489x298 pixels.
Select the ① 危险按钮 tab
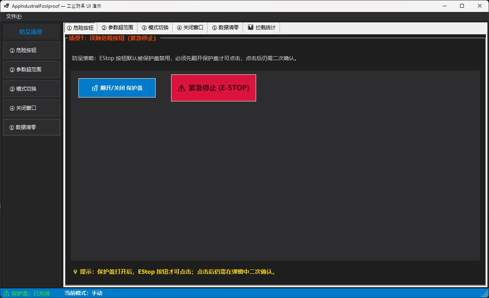[x=80, y=28]
